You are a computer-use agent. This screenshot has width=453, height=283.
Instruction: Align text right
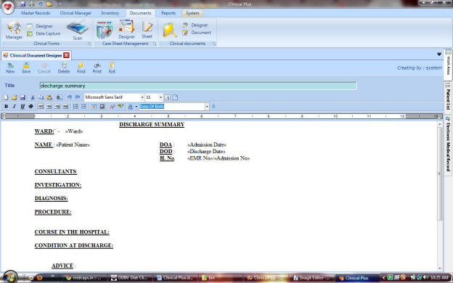tap(57, 107)
